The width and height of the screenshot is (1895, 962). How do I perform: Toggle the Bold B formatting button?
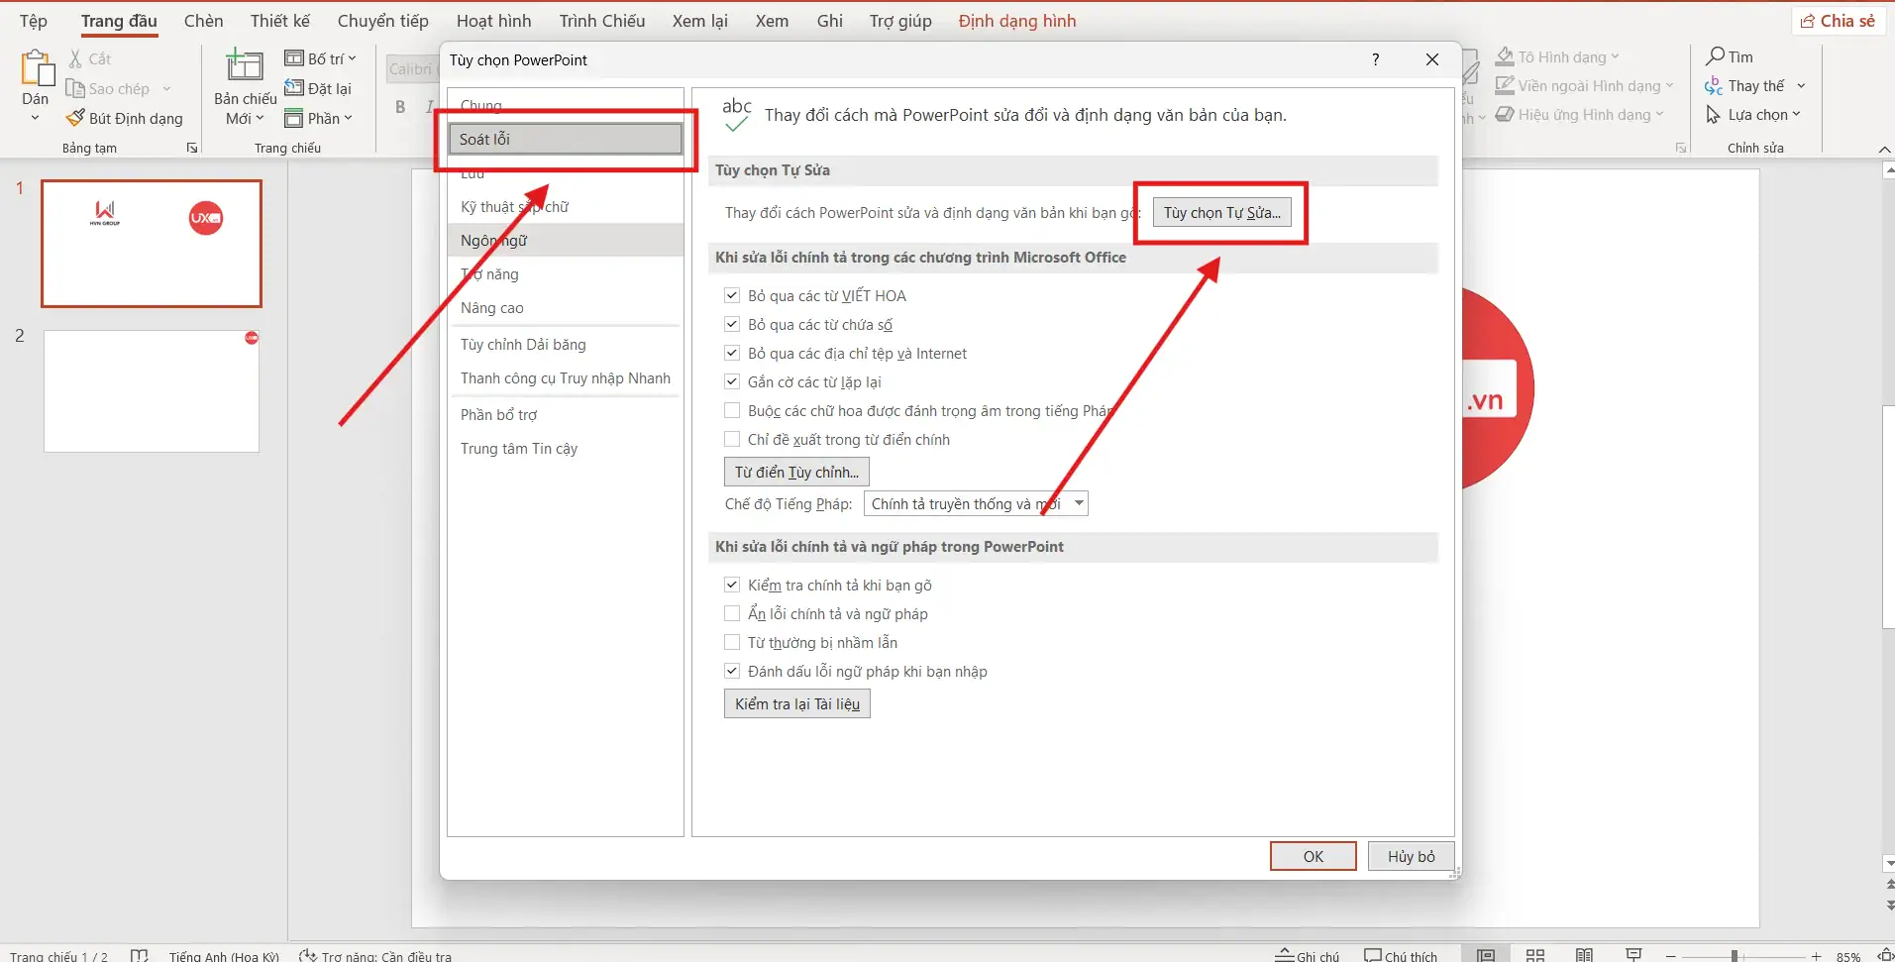(x=400, y=107)
